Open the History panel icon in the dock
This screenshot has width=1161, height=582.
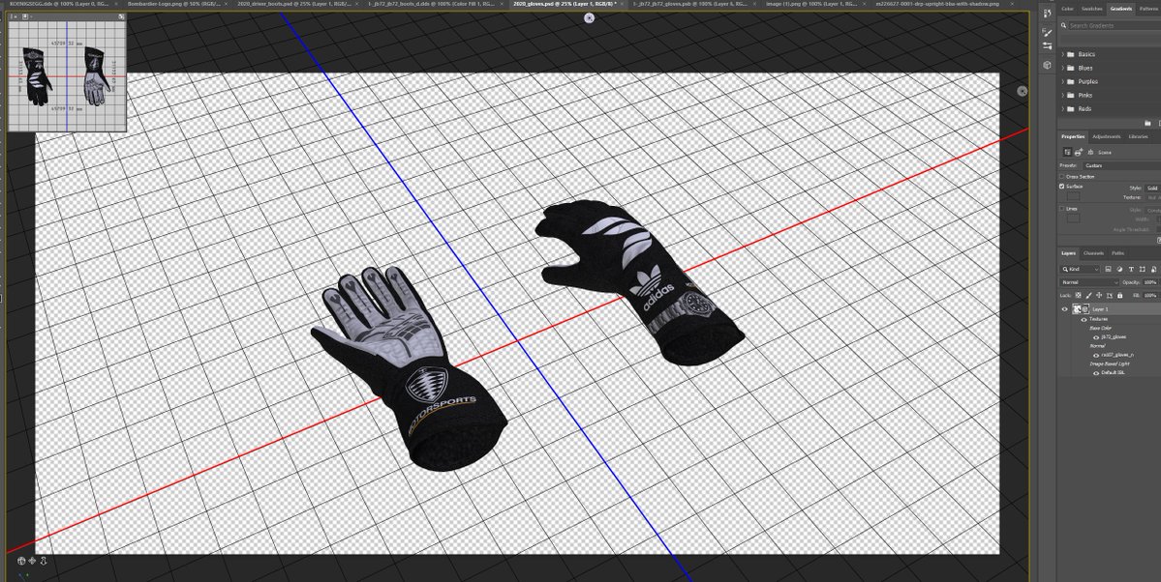click(1047, 14)
